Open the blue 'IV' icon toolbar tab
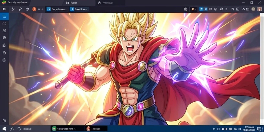 (57, 9)
